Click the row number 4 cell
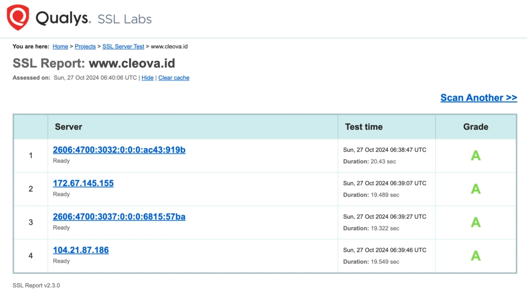 click(31, 256)
